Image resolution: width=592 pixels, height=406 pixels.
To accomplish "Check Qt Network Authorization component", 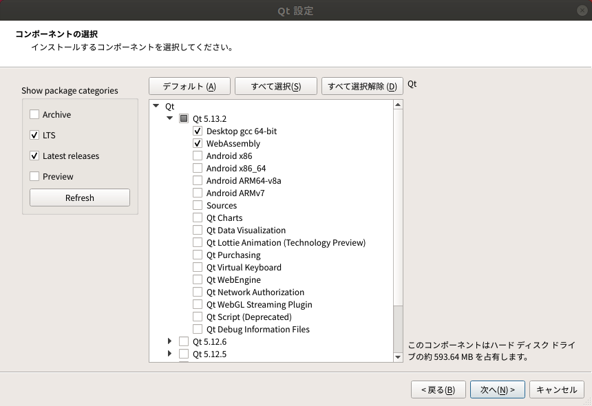I will coord(198,292).
